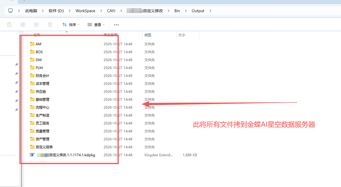341x187 pixels.
Task: Click 文件夹 type in 资产管理 row
Action: [150, 139]
